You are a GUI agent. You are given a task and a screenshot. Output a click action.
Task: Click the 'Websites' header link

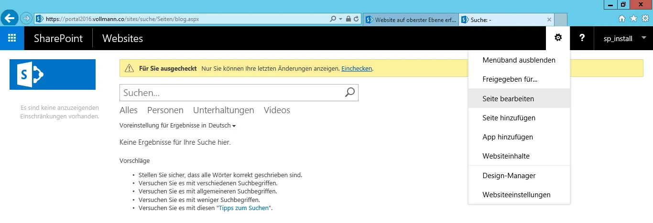[122, 38]
